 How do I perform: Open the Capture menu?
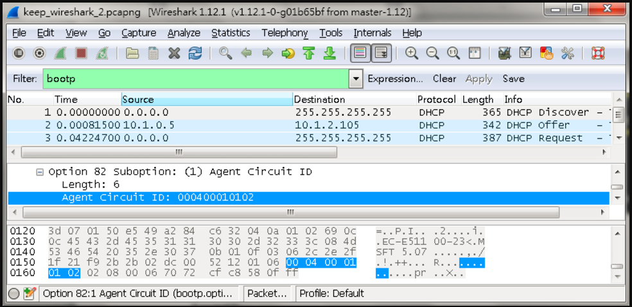139,33
